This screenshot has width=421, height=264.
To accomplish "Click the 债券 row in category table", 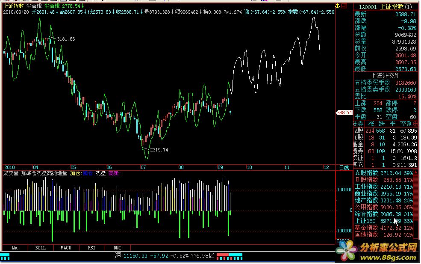I will tap(385, 151).
